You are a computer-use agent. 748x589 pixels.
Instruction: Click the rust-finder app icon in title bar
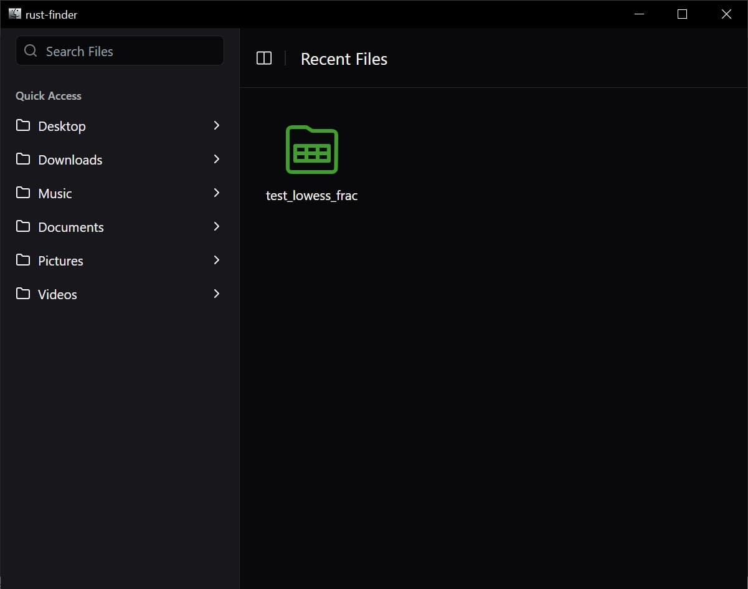[15, 14]
